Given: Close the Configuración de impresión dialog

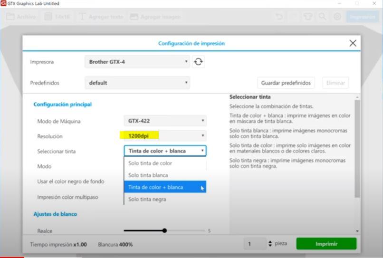Looking at the screenshot, I should point(353,43).
